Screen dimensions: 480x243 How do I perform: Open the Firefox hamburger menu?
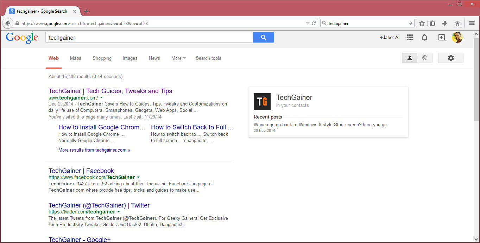pos(472,23)
